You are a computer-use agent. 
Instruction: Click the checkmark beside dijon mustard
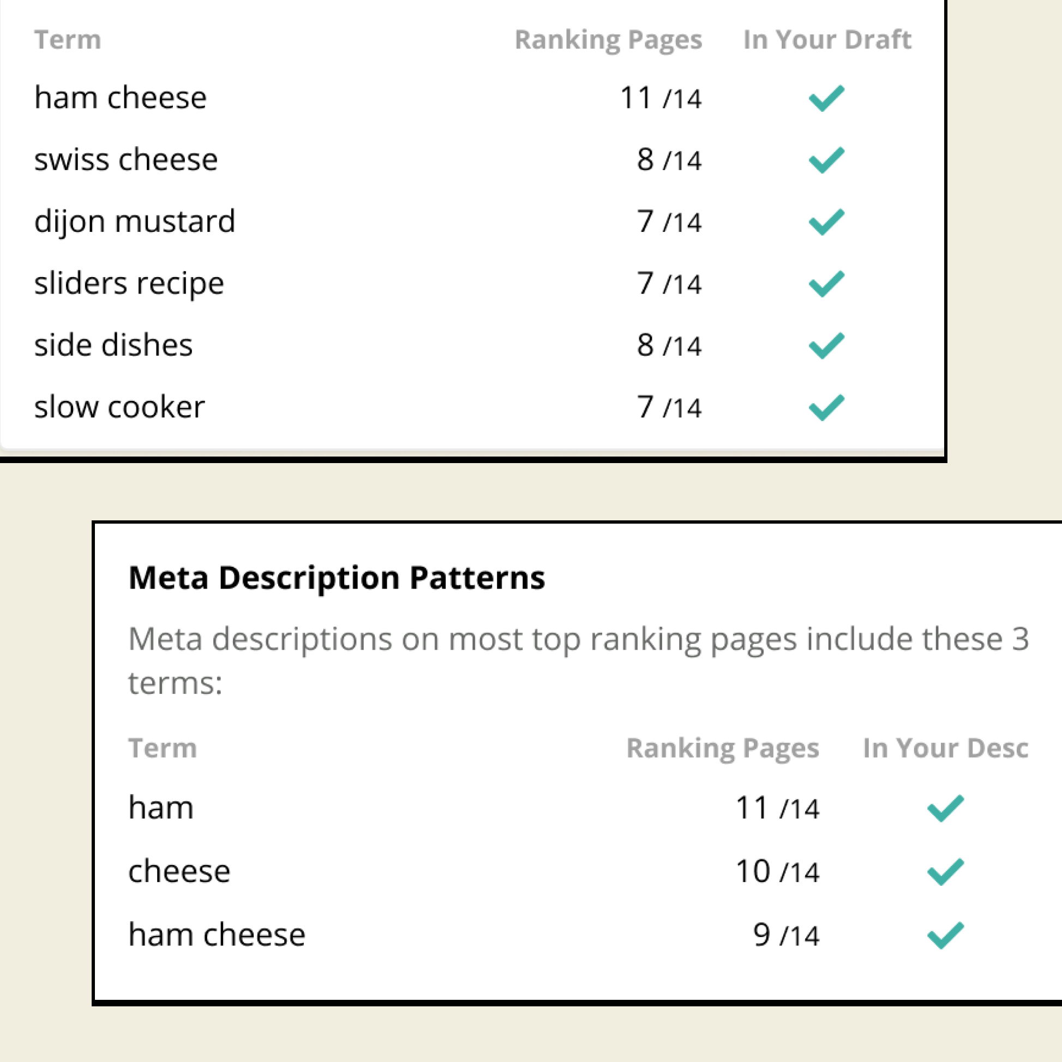[826, 222]
